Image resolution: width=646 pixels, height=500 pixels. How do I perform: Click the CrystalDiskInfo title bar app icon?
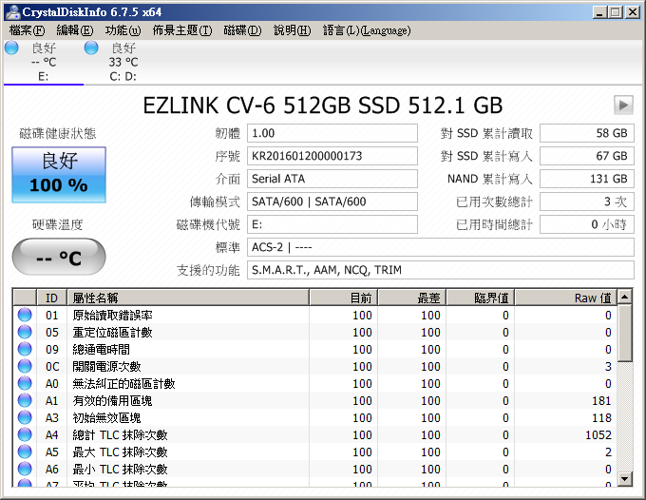coord(12,12)
